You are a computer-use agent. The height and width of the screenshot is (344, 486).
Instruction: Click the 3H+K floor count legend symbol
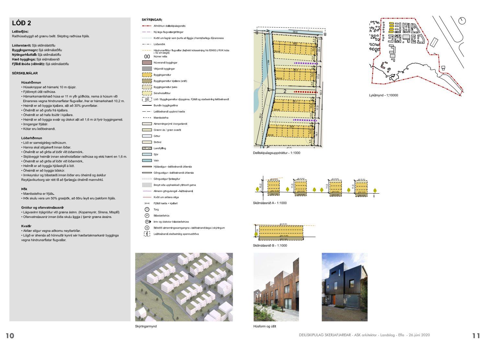(x=147, y=203)
